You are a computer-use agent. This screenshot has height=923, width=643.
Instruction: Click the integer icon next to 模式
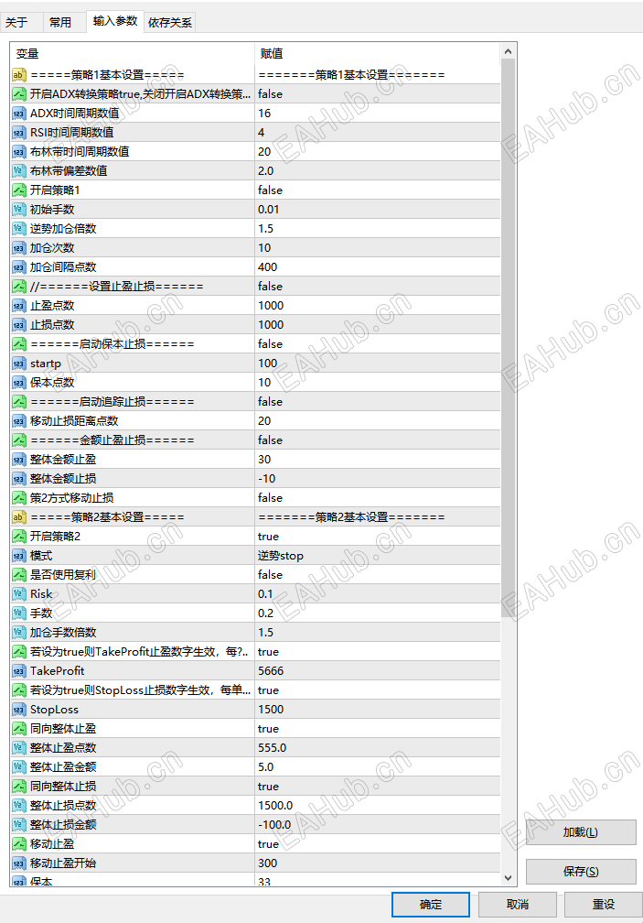(19, 556)
